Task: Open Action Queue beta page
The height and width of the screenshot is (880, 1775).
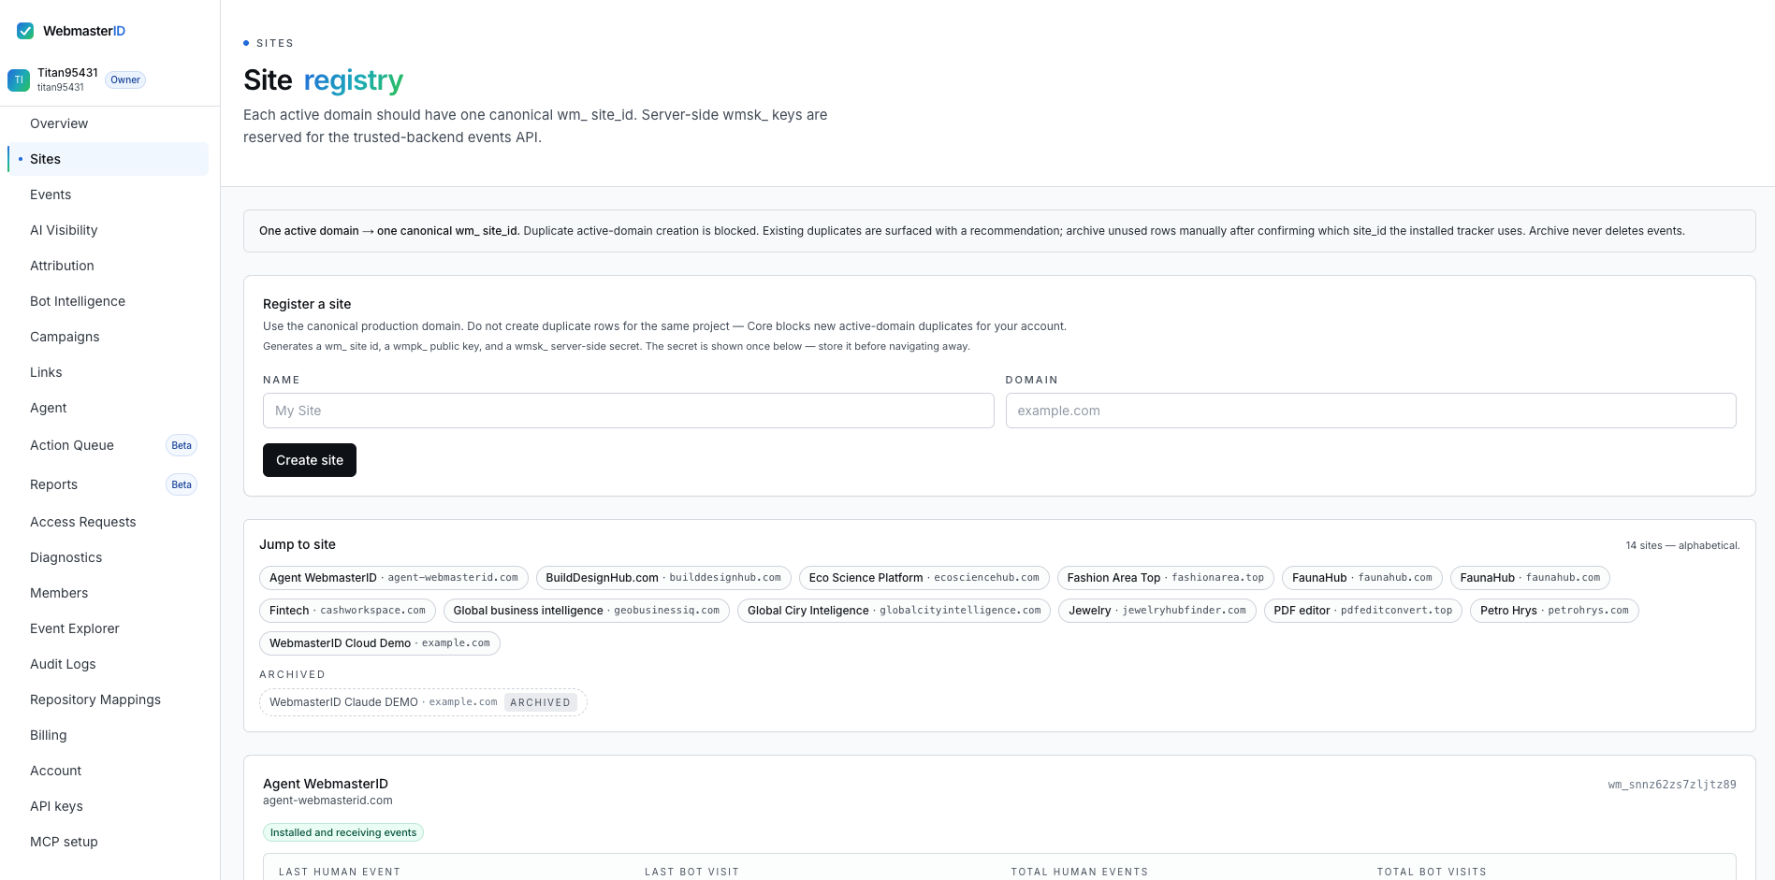Action: coord(108,445)
